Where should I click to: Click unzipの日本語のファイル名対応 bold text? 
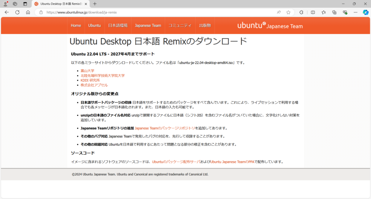point(105,115)
